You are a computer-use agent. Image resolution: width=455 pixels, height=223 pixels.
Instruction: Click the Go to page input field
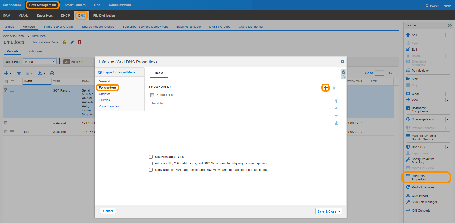379,73
